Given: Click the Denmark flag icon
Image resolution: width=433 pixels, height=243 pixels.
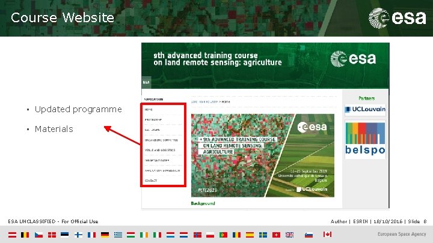Looking at the screenshot, I should coord(52,235).
